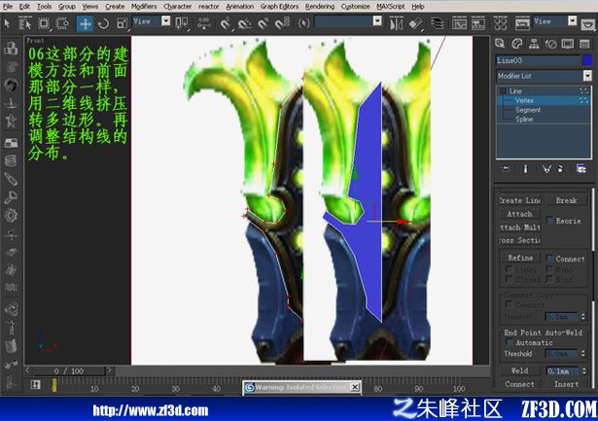Open the Graph Editors menu

click(279, 7)
